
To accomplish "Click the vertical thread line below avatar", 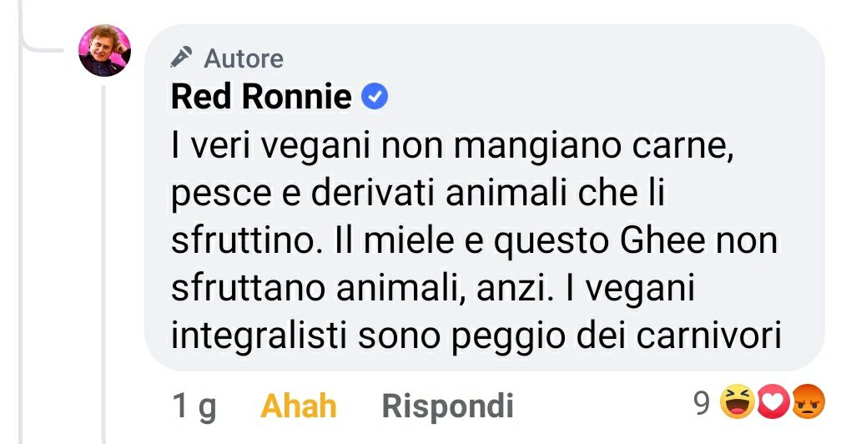I will (105, 250).
